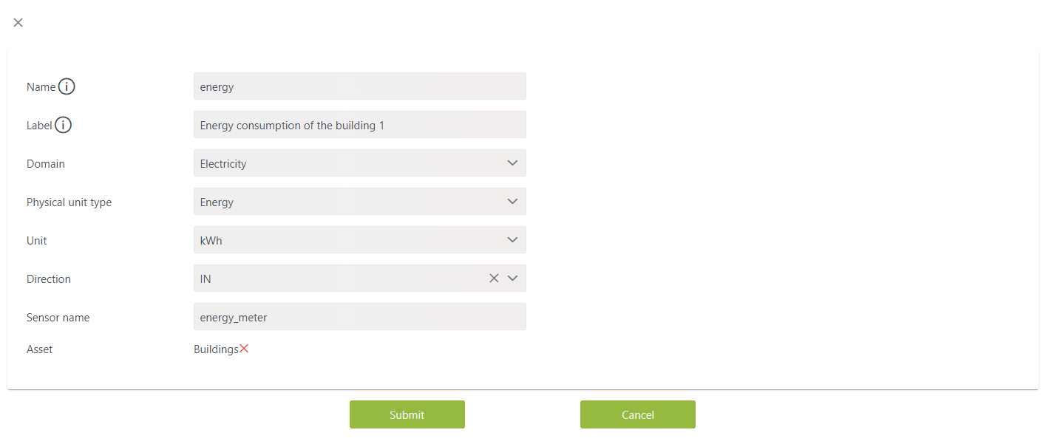Image resolution: width=1049 pixels, height=444 pixels.
Task: Expand the Domain dropdown arrow
Action: pyautogui.click(x=513, y=163)
